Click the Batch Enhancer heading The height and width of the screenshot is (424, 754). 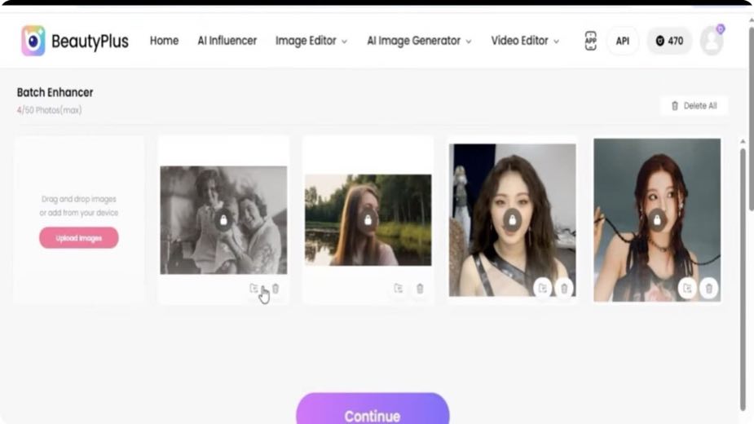click(x=55, y=92)
